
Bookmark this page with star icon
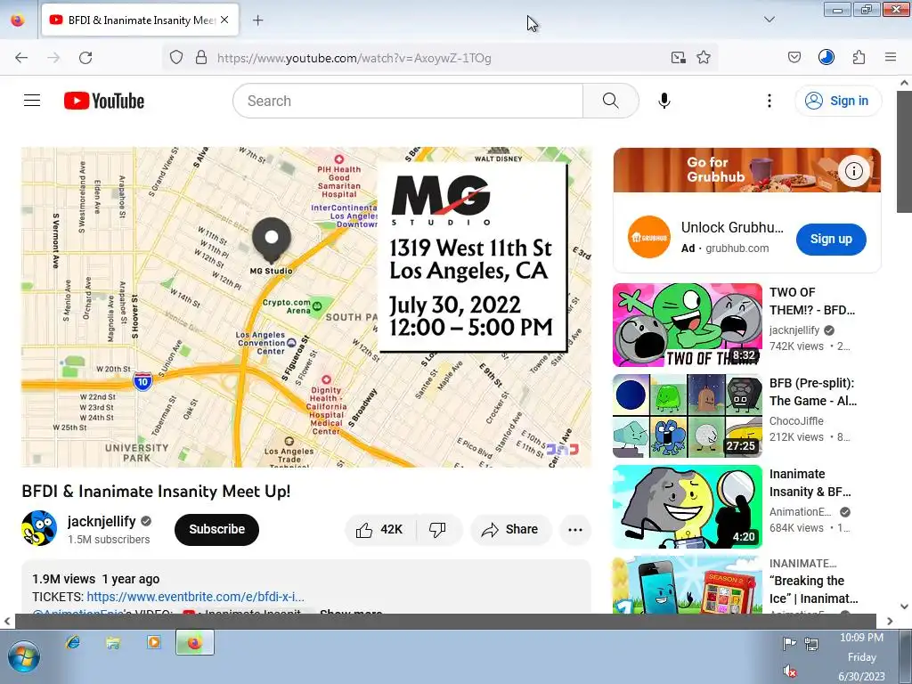coord(704,58)
